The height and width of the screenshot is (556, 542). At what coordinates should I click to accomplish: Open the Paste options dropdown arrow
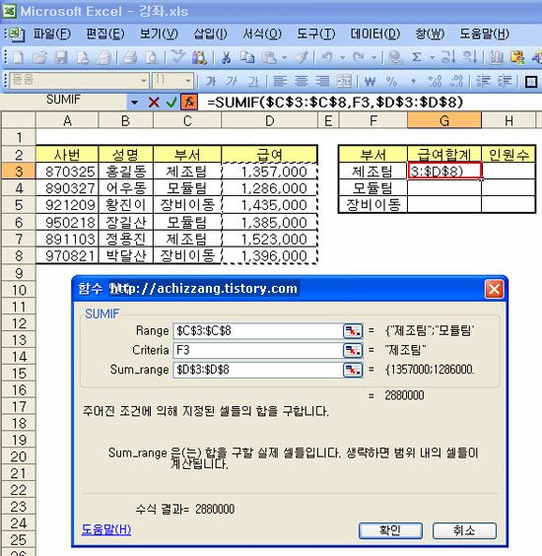[284, 57]
